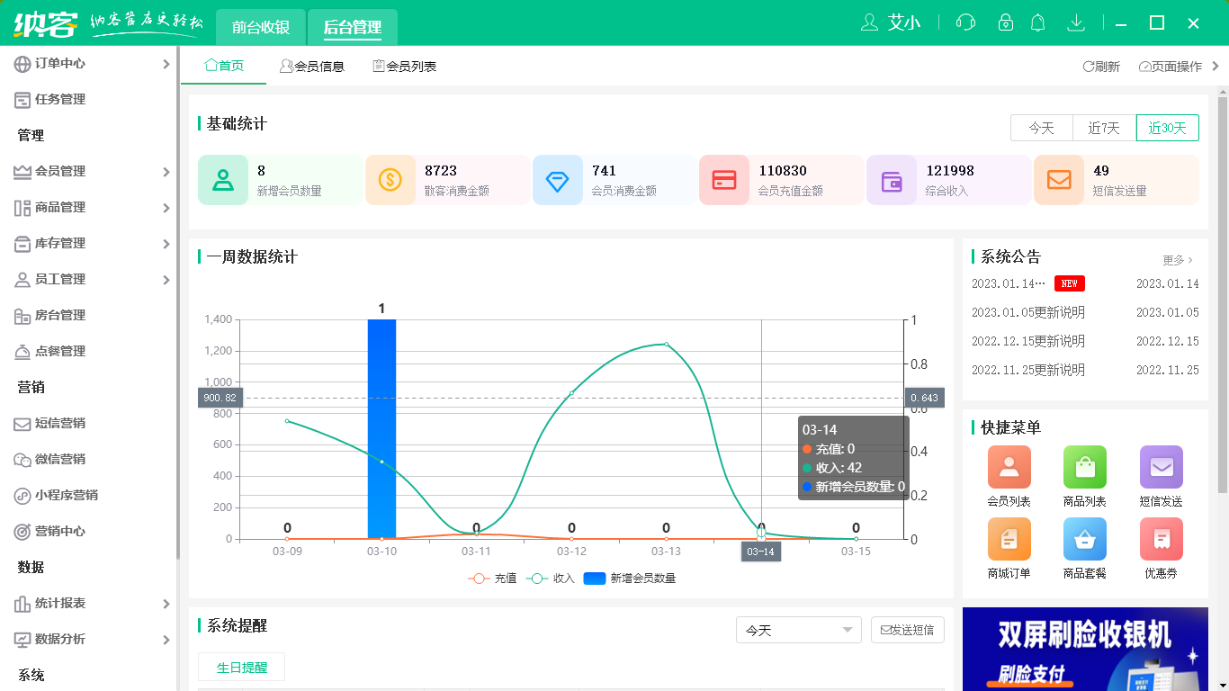The width and height of the screenshot is (1229, 691).
Task: Toggle the 收入 legend in the chart
Action: pos(551,578)
